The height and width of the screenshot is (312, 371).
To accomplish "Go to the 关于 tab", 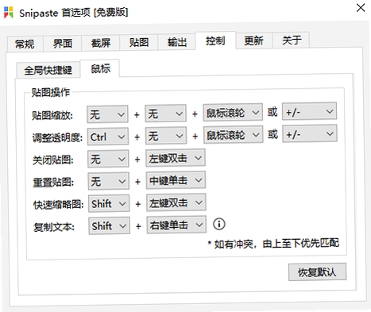I will tap(292, 40).
